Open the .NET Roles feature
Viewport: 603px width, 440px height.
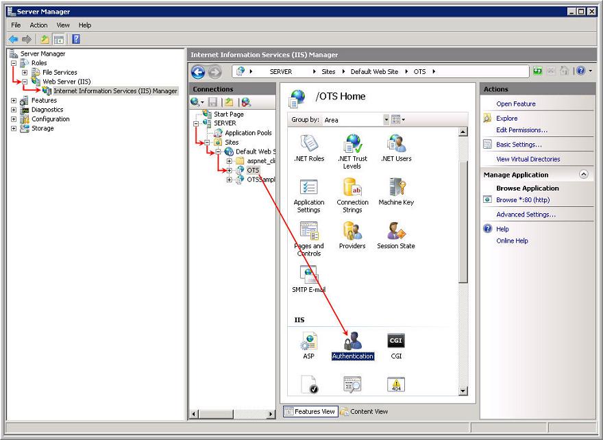pos(309,148)
